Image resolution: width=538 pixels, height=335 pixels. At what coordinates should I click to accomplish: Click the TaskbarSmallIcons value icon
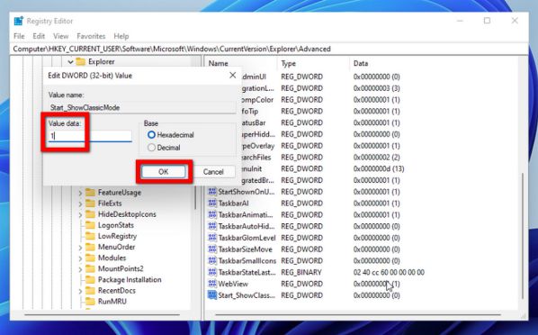click(x=212, y=261)
